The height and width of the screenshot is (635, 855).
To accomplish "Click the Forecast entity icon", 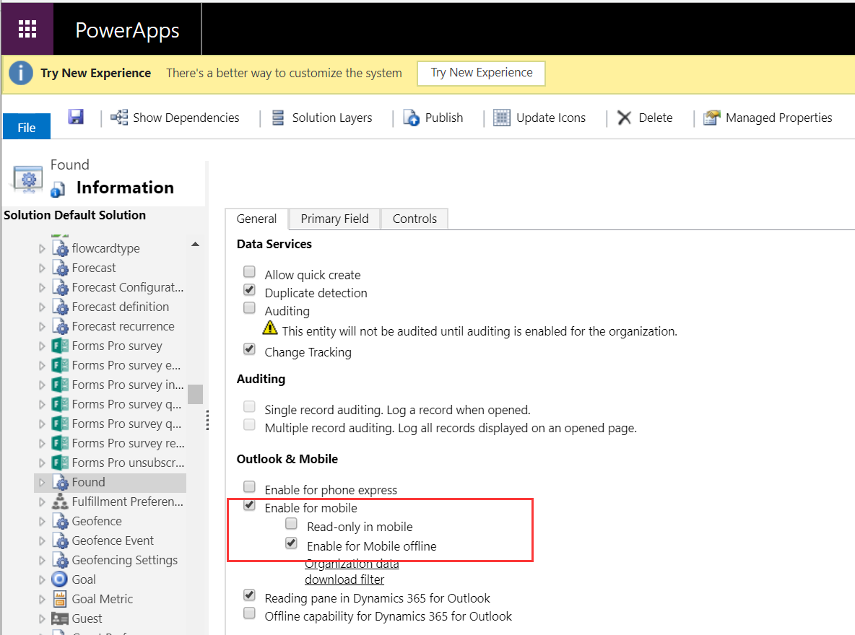I will (x=60, y=268).
